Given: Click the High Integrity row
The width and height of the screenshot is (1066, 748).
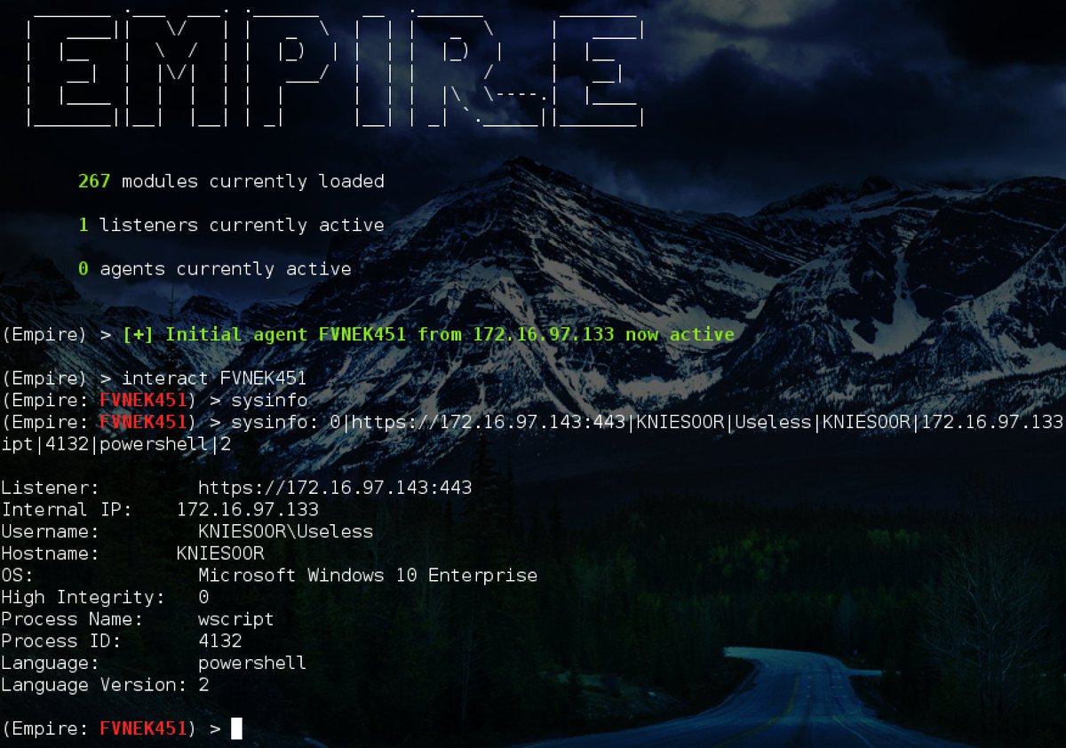Looking at the screenshot, I should tap(106, 597).
